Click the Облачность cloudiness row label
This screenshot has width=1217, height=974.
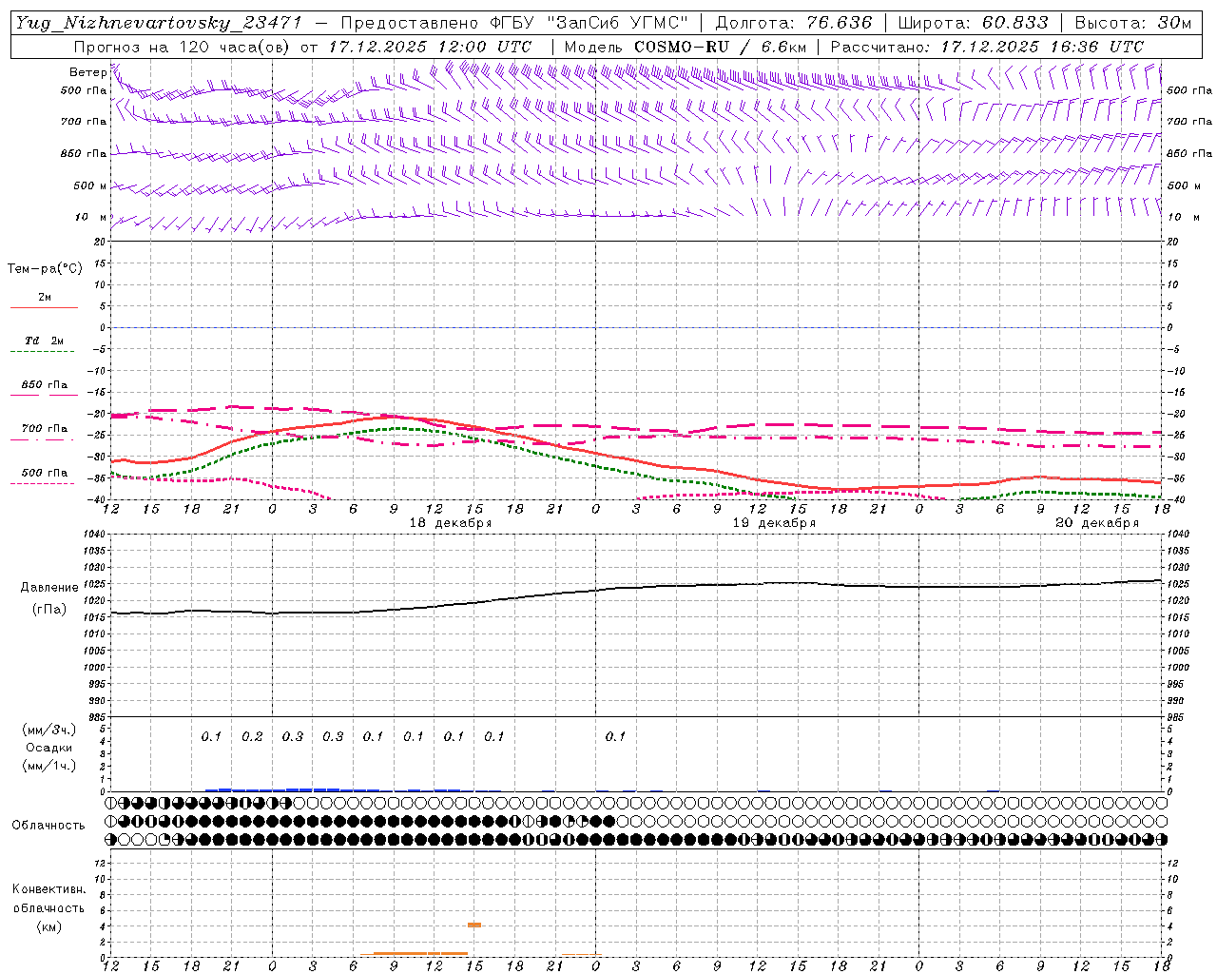pyautogui.click(x=48, y=825)
